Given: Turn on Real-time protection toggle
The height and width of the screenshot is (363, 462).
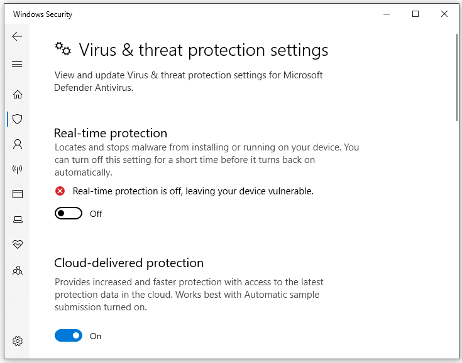Looking at the screenshot, I should click(x=69, y=213).
